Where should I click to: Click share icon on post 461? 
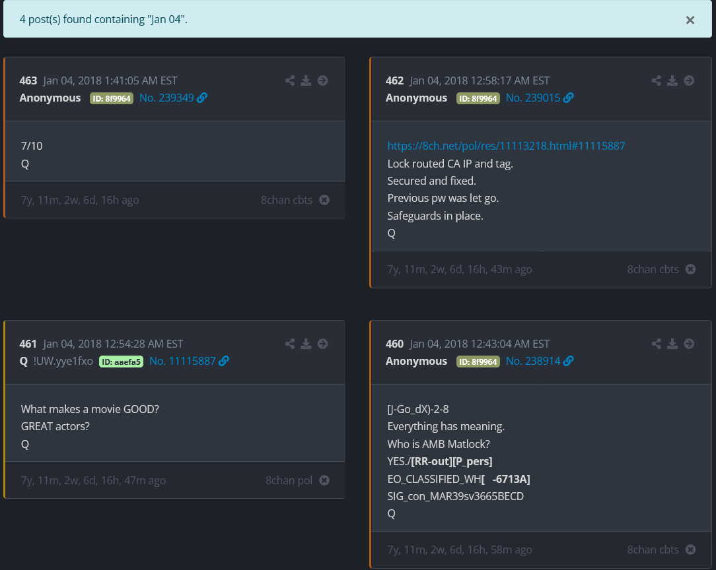pyautogui.click(x=290, y=344)
